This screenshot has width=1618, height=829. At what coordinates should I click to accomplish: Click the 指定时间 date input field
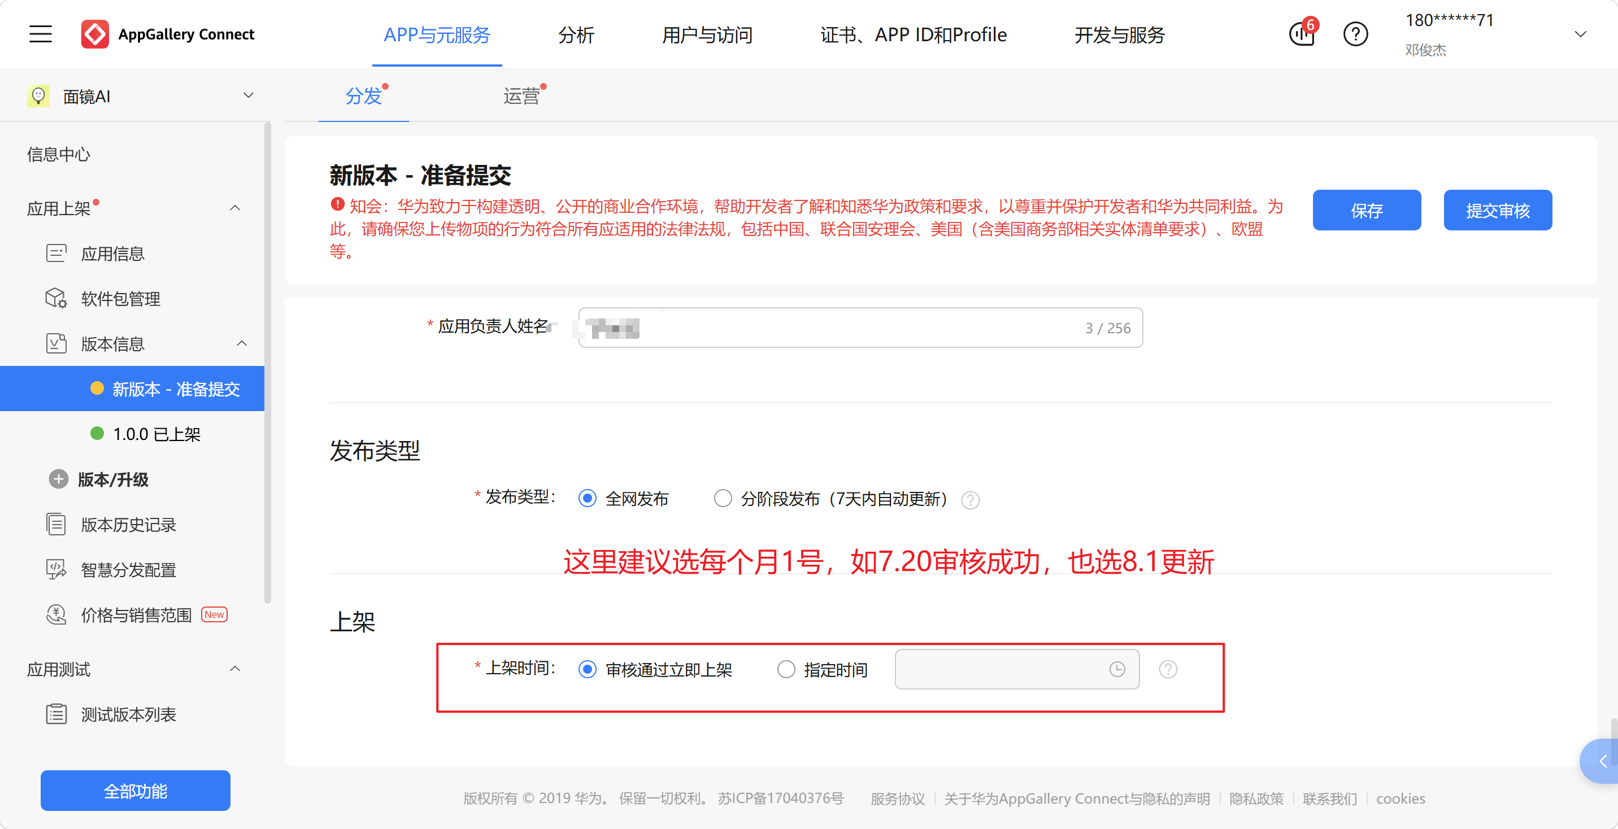1017,670
